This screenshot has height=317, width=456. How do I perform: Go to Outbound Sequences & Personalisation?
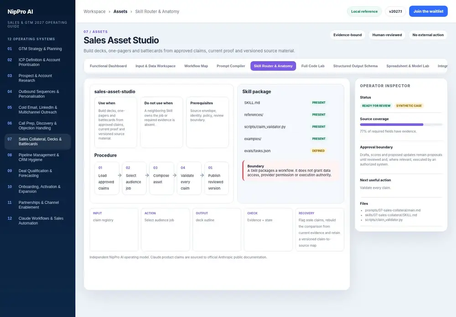pyautogui.click(x=37, y=94)
